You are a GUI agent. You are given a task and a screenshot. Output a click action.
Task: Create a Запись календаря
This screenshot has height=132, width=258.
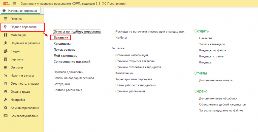pyautogui.click(x=212, y=44)
